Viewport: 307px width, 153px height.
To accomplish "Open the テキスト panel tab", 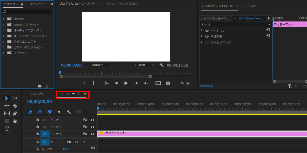I will 250,6.
